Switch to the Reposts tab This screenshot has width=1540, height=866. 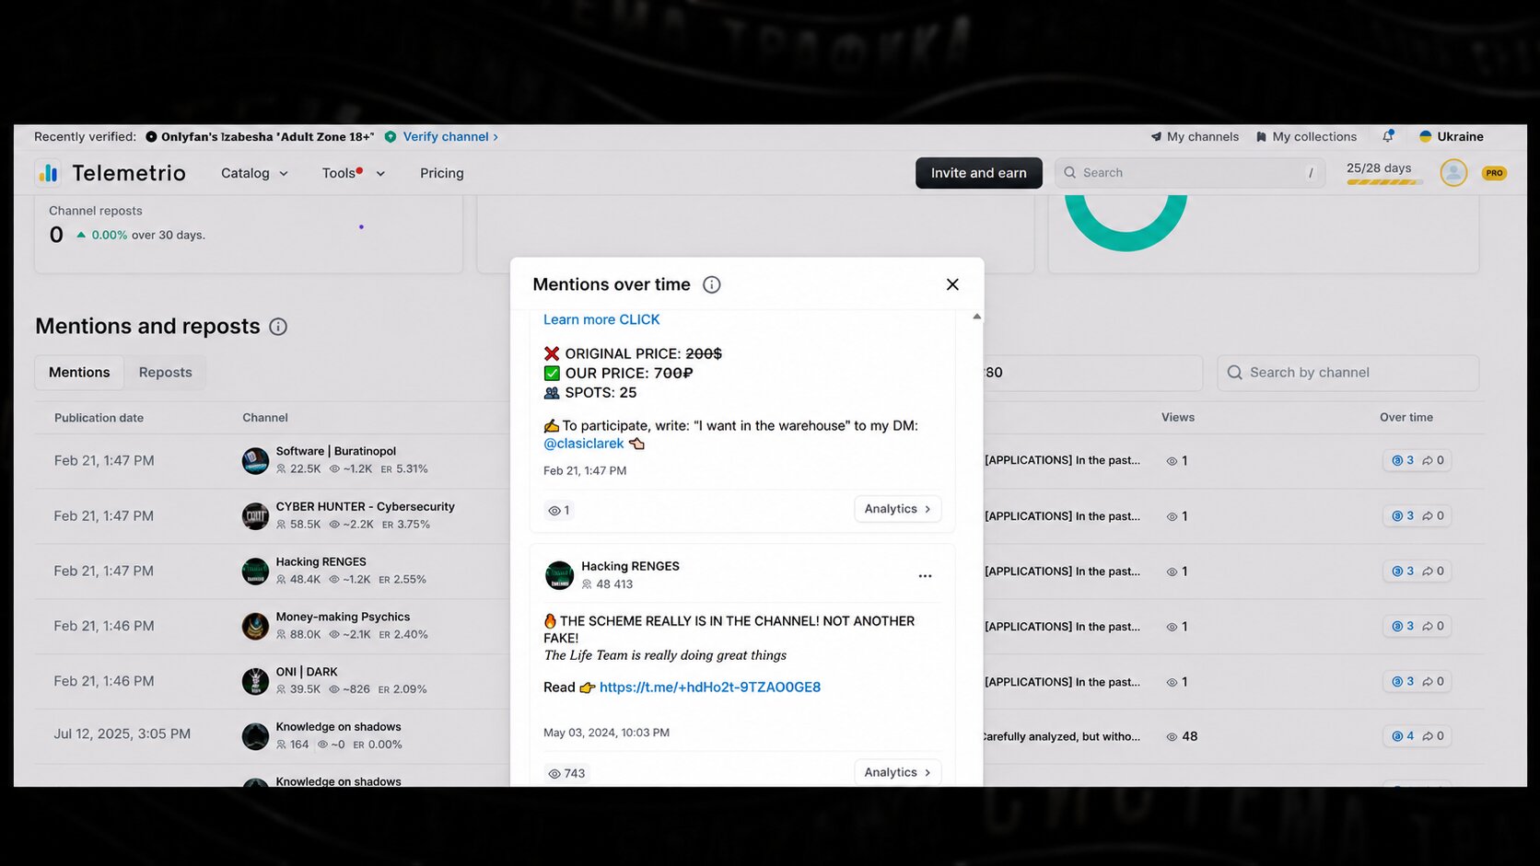[166, 372]
